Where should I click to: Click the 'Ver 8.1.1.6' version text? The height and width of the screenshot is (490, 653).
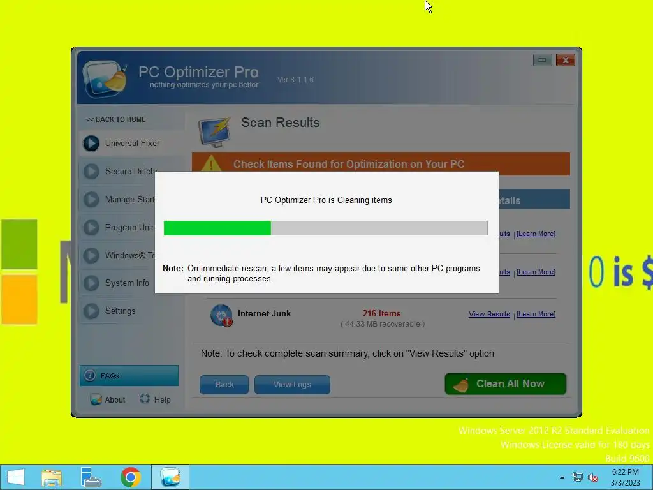[x=295, y=80]
